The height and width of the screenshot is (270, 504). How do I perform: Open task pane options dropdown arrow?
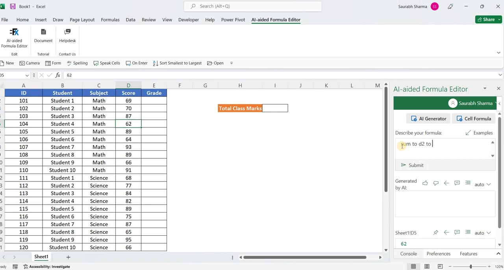pyautogui.click(x=485, y=89)
